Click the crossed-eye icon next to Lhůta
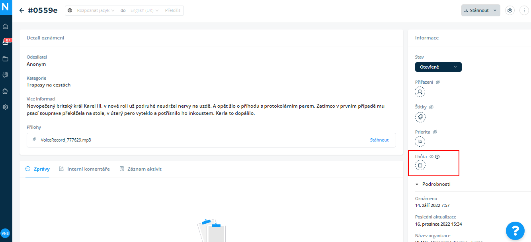This screenshot has height=242, width=531. click(431, 157)
